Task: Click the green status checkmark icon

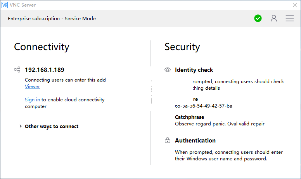Action: point(258,18)
